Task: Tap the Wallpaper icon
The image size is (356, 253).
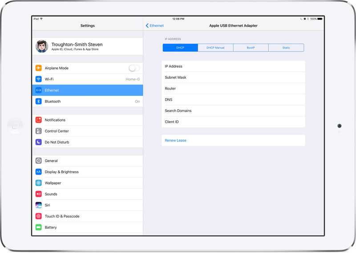Action: (39, 183)
